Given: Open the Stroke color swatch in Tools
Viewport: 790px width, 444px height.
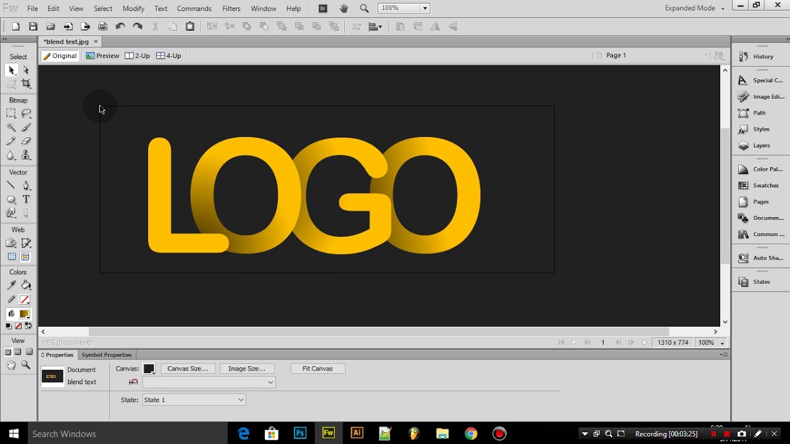Looking at the screenshot, I should (x=25, y=300).
